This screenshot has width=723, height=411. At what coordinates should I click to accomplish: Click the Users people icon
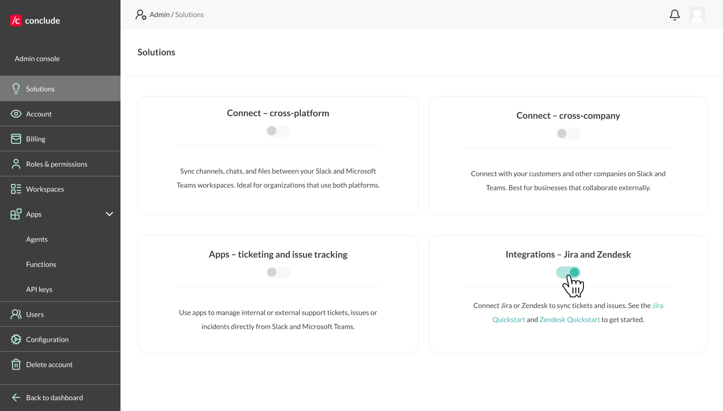click(x=16, y=314)
